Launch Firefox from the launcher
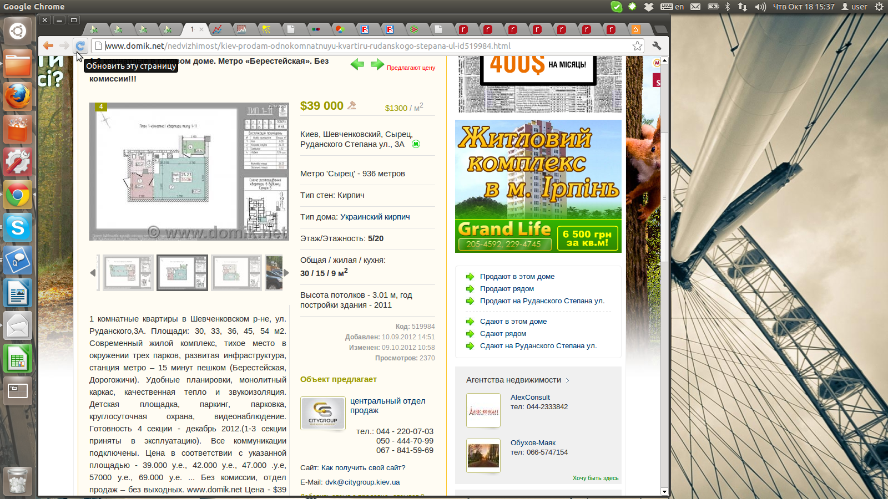Screen dimensions: 888x499 pyautogui.click(x=18, y=96)
